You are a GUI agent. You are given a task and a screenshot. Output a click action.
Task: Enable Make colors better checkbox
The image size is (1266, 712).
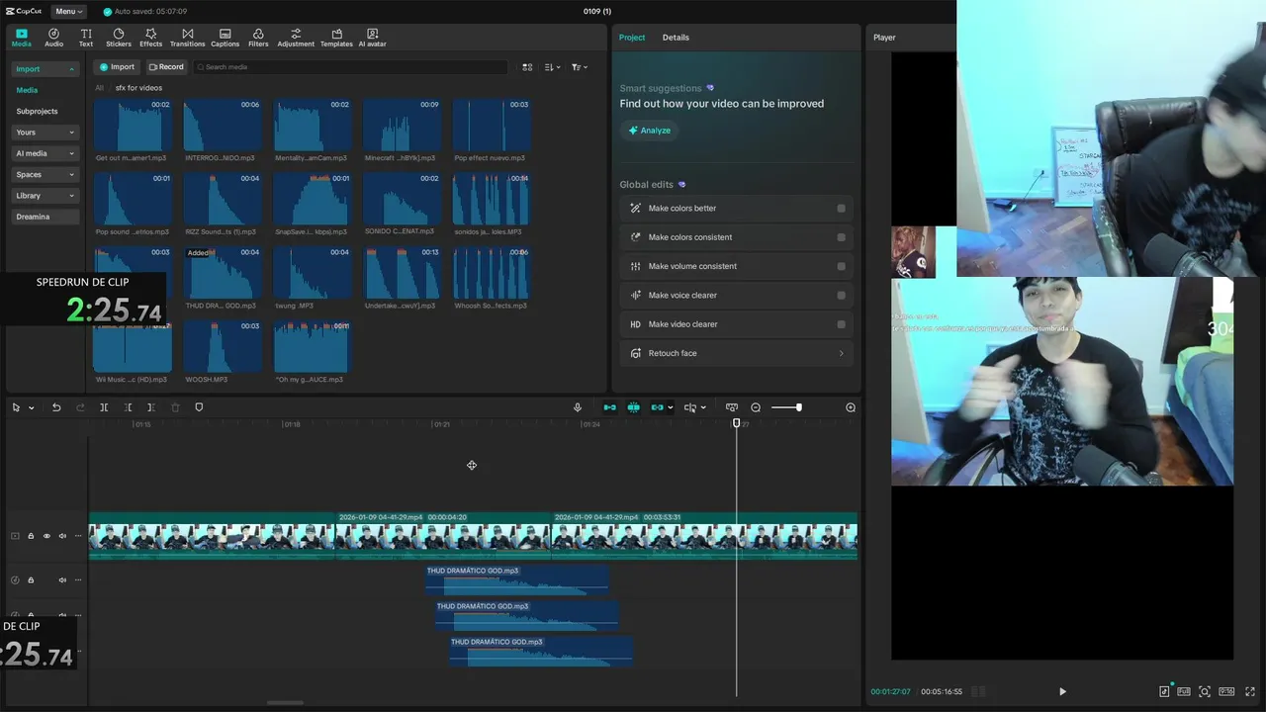(842, 209)
